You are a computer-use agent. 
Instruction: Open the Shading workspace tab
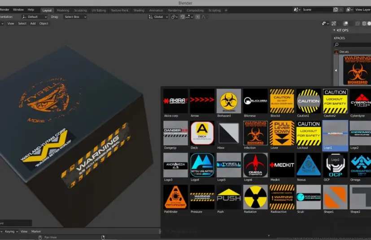pos(139,10)
